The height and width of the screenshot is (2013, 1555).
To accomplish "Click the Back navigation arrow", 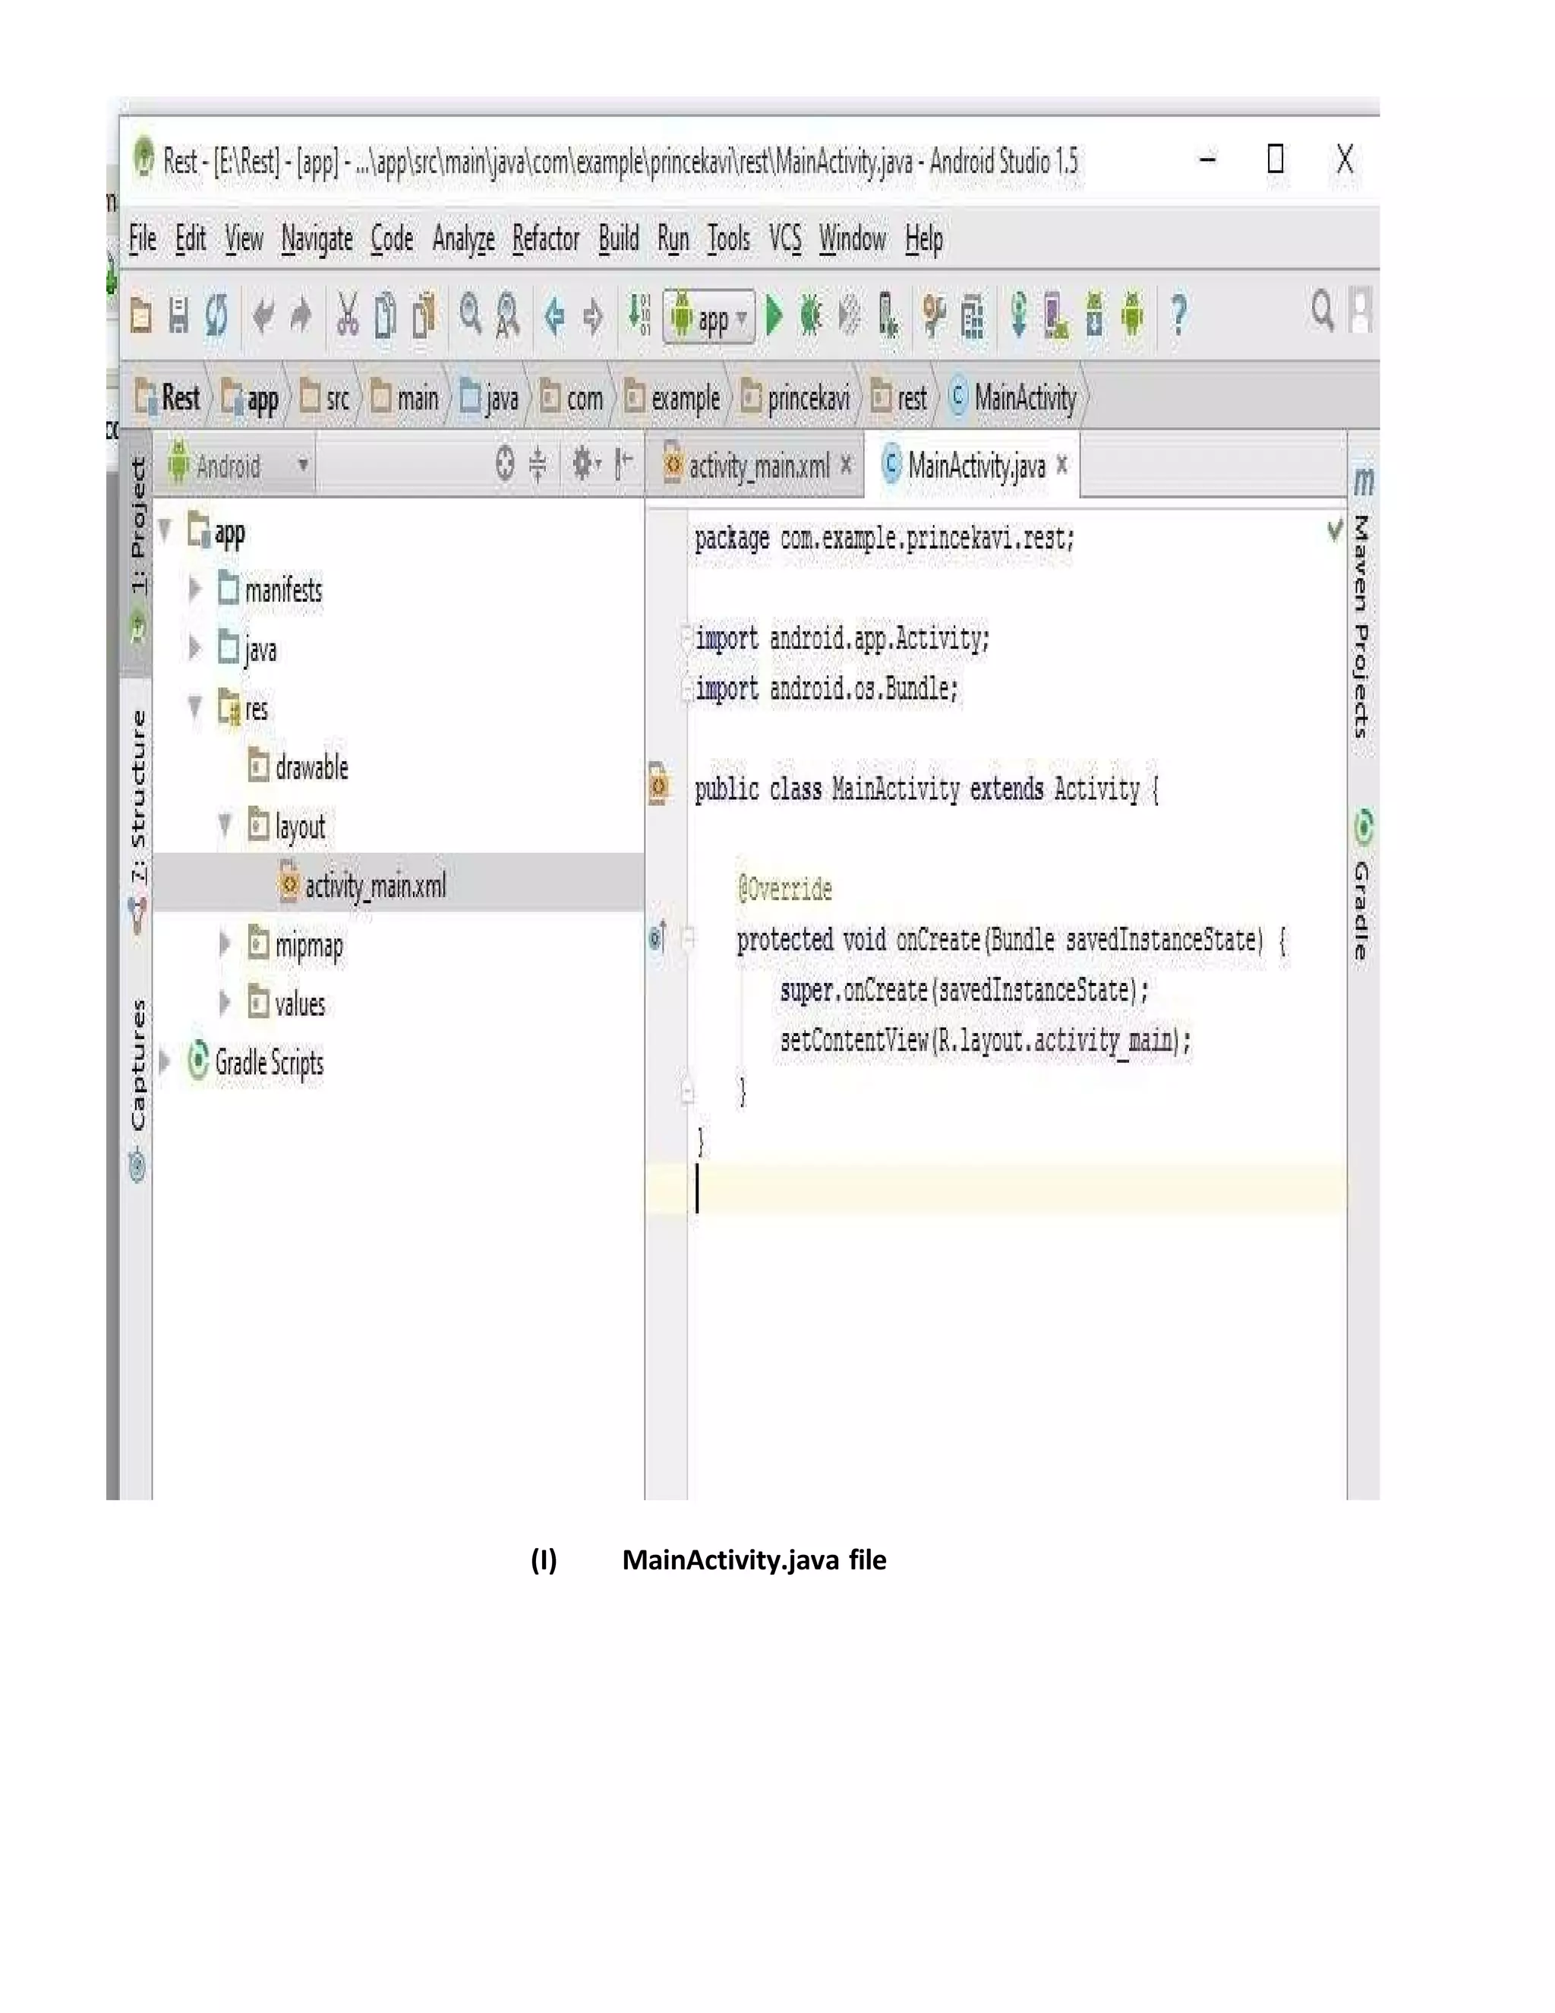I will 554,316.
